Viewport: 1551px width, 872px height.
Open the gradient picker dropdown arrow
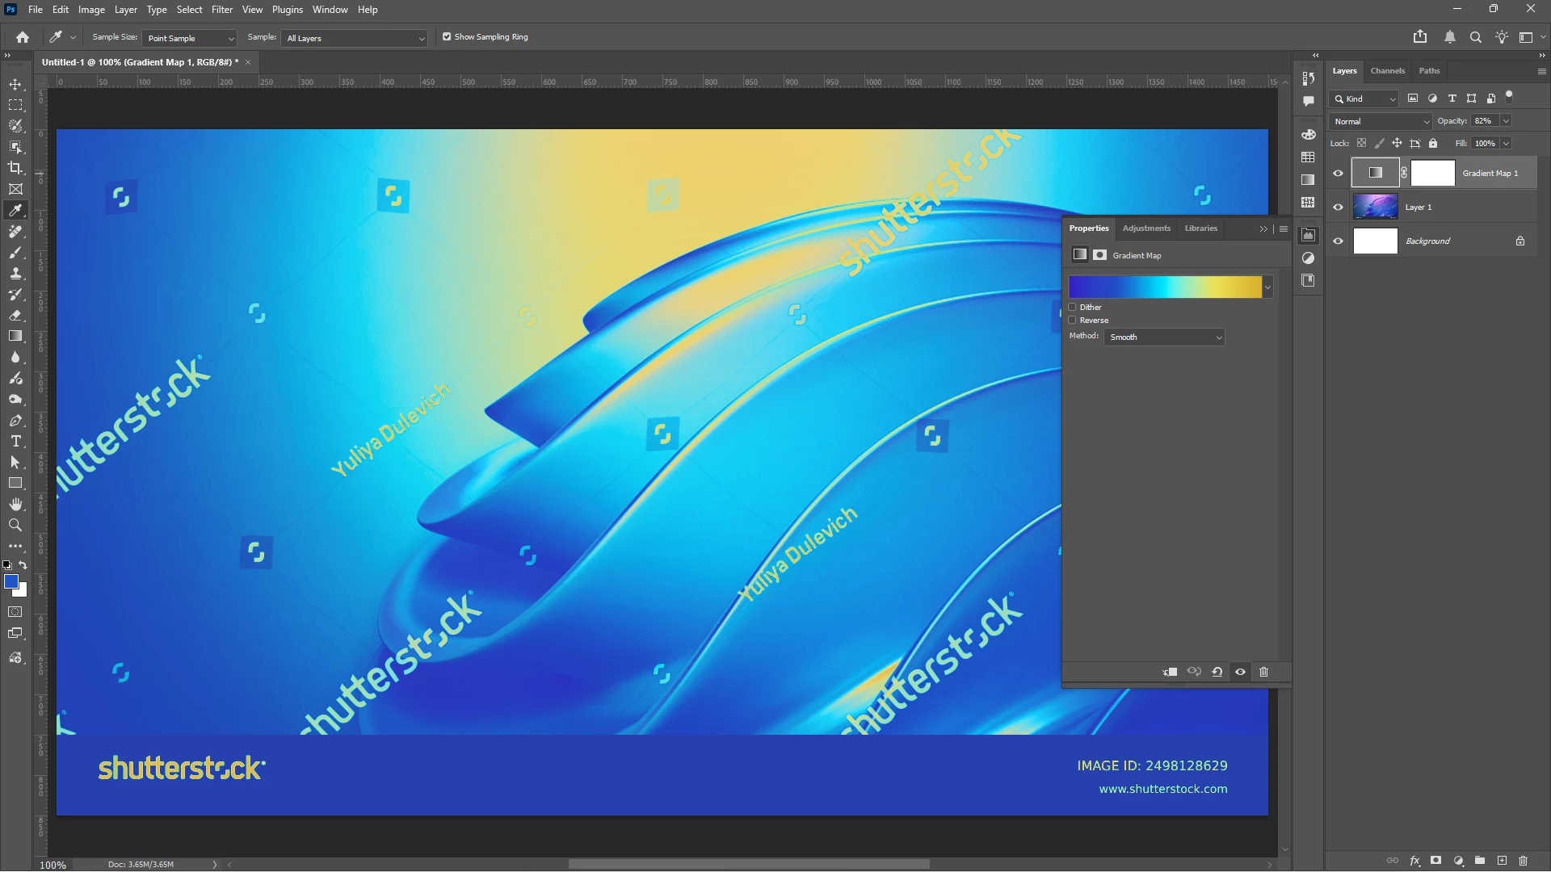click(1267, 287)
